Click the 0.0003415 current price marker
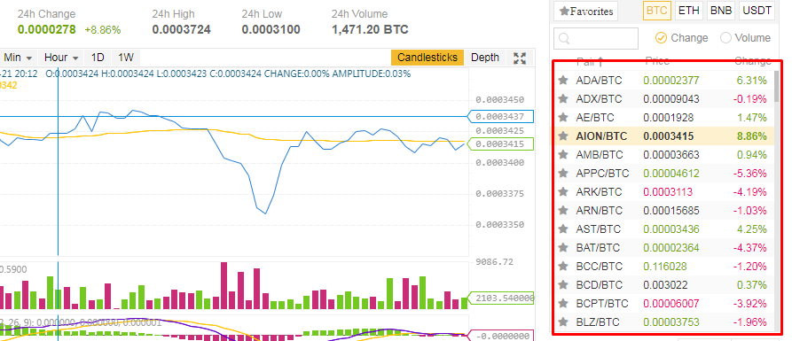 pos(500,143)
